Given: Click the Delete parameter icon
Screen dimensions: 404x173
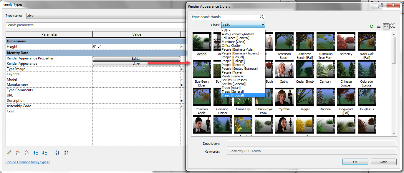Looking at the screenshot, I should tap(27, 152).
